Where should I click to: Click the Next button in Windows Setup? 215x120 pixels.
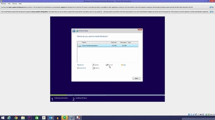[x=136, y=78]
